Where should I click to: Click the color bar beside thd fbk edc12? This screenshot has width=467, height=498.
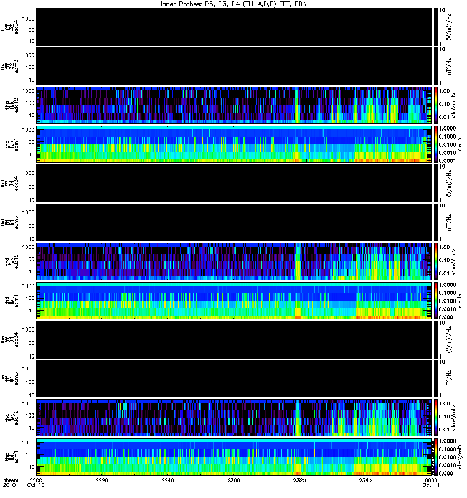coord(435,261)
